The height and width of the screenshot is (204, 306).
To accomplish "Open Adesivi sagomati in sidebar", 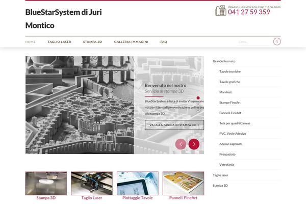I will pos(231,144).
